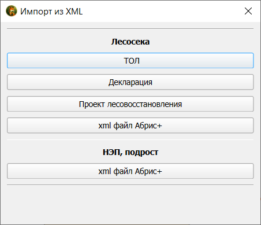Screen dimensions: 261x225
Task: Click the НЭП, подрост section heading
Action: point(130,152)
